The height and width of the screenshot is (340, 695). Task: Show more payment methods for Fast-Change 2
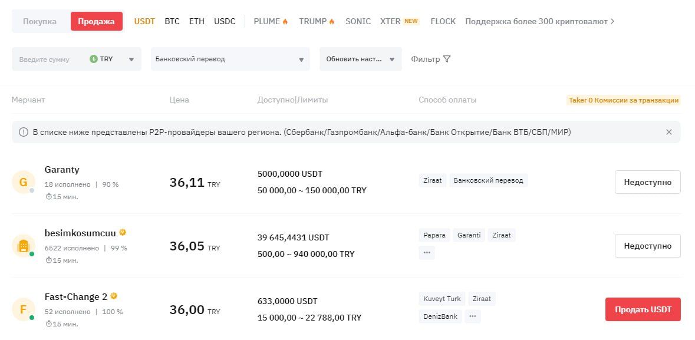coord(473,316)
